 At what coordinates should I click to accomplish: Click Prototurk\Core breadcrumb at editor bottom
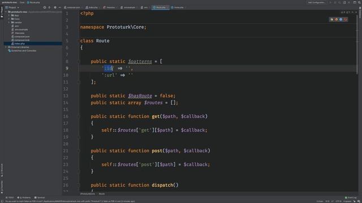pyautogui.click(x=88, y=194)
